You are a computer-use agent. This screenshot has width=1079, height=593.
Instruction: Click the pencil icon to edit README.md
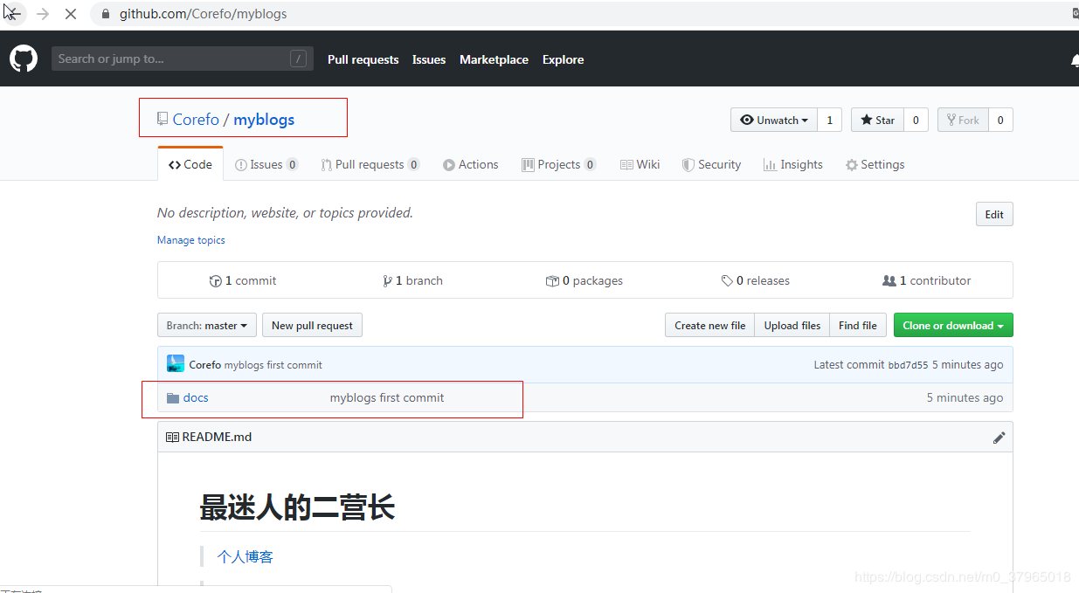pyautogui.click(x=999, y=438)
